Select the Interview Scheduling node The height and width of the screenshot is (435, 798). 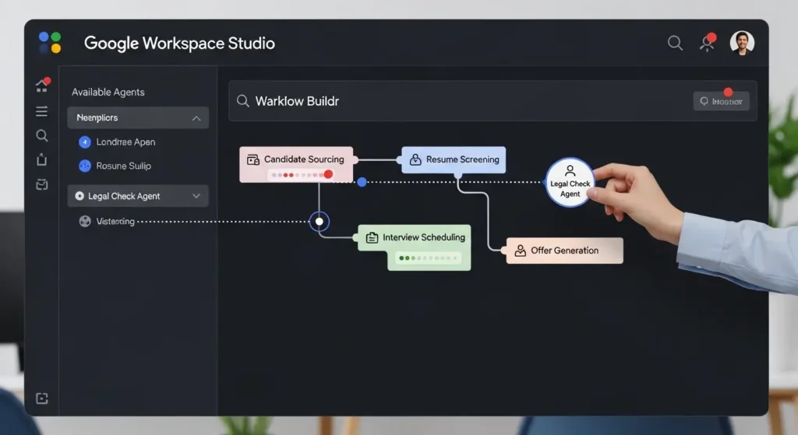tap(415, 247)
